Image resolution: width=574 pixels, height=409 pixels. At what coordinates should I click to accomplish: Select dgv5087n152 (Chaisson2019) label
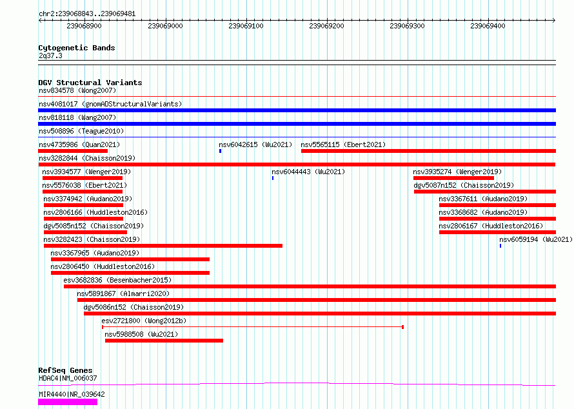[x=464, y=185]
